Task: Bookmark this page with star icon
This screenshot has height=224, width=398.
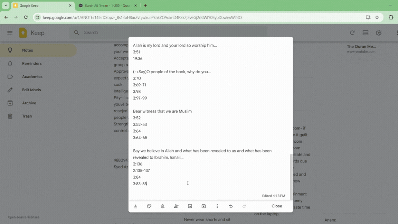Action: (x=377, y=17)
